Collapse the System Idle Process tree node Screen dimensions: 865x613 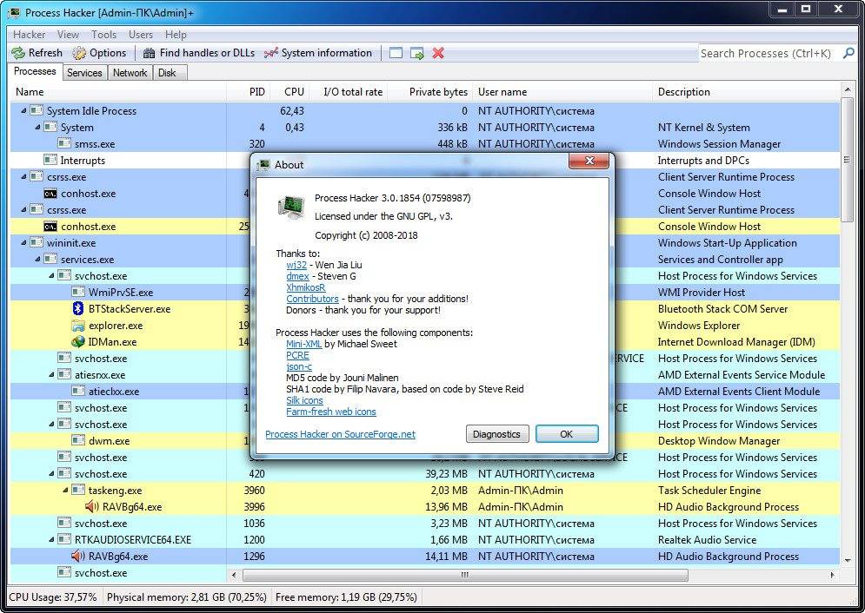pos(23,110)
